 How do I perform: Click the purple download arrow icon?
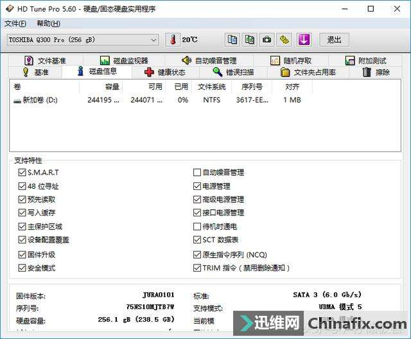304,40
